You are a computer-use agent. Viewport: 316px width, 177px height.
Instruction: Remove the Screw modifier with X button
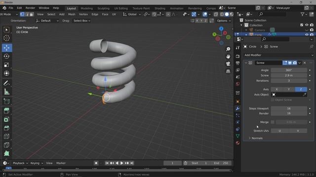coord(305,63)
